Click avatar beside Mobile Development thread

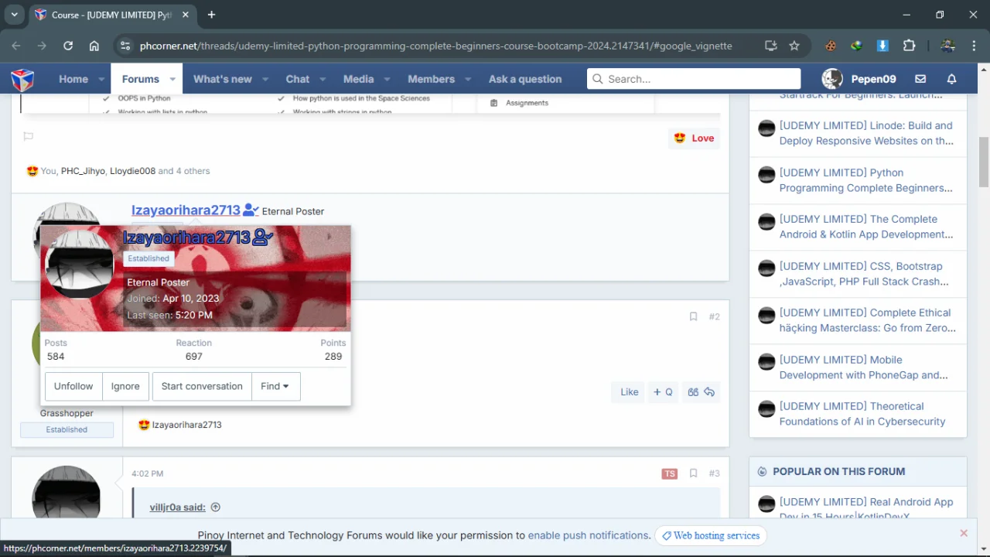(x=766, y=362)
